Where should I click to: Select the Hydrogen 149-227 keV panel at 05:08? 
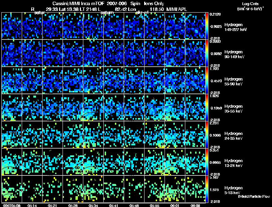(12, 26)
